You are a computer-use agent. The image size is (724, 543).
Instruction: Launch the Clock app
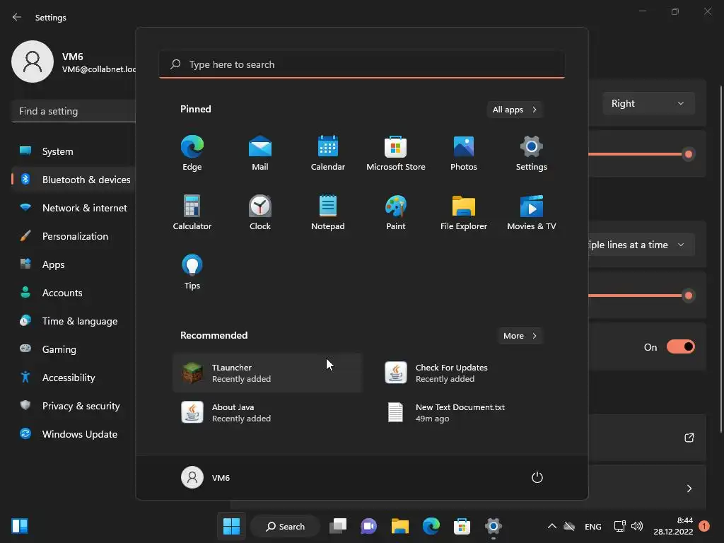(260, 212)
